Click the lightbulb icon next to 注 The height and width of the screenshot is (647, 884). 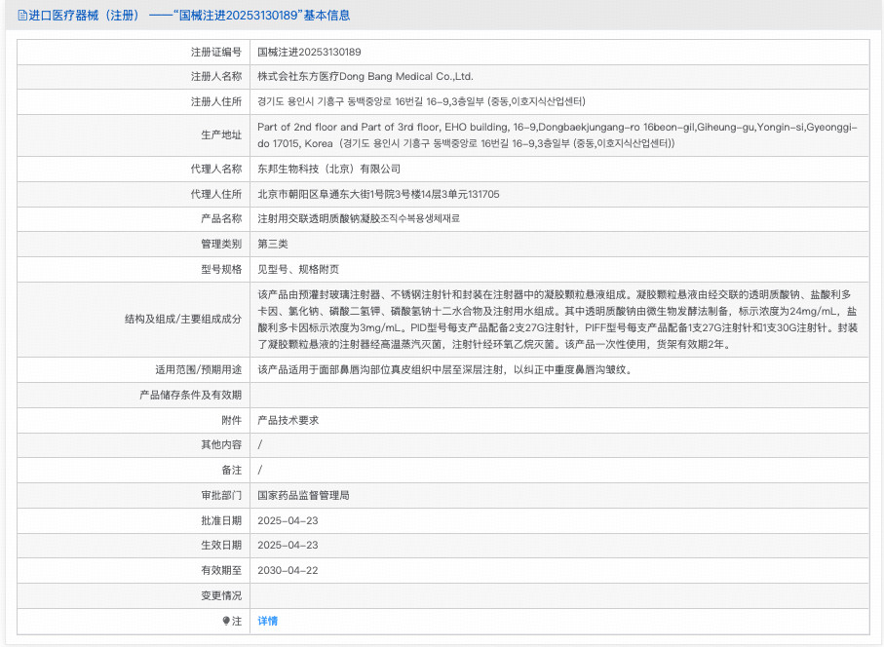226,621
